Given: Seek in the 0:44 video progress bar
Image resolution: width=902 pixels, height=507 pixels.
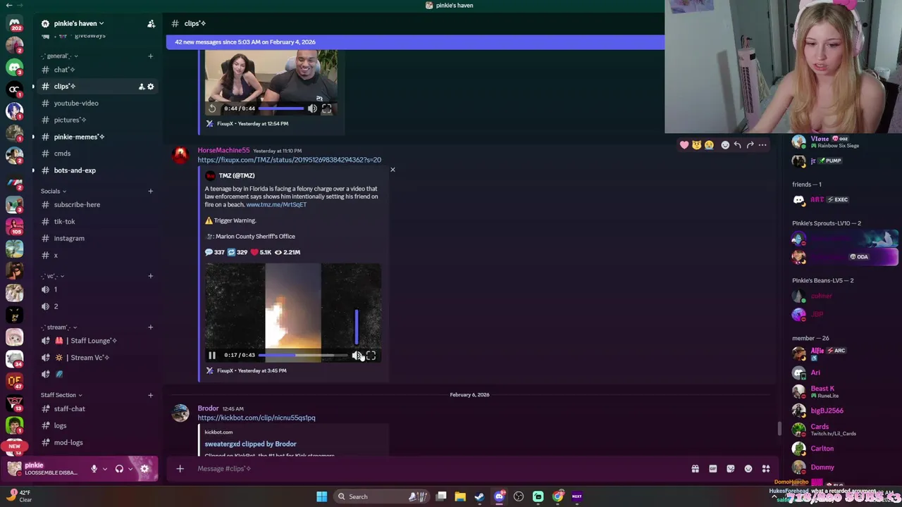Looking at the screenshot, I should pos(281,108).
